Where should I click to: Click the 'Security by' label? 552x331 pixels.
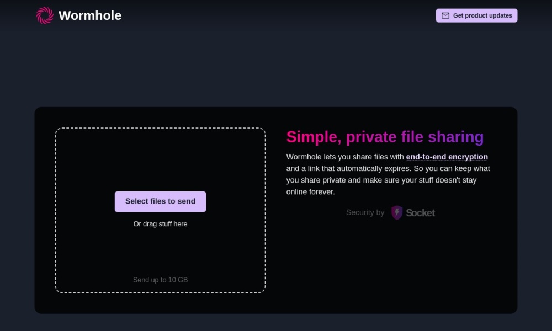[x=365, y=212]
